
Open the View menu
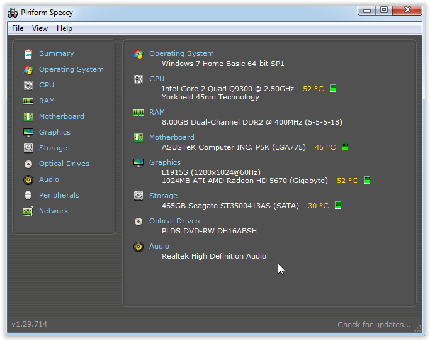coord(40,28)
